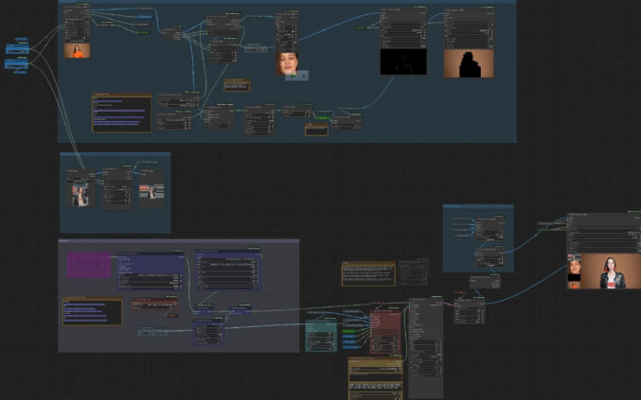Screen dimensions: 641x400
Task: Click a blue link in bottom-left group's note
Action: pyautogui.click(x=90, y=311)
